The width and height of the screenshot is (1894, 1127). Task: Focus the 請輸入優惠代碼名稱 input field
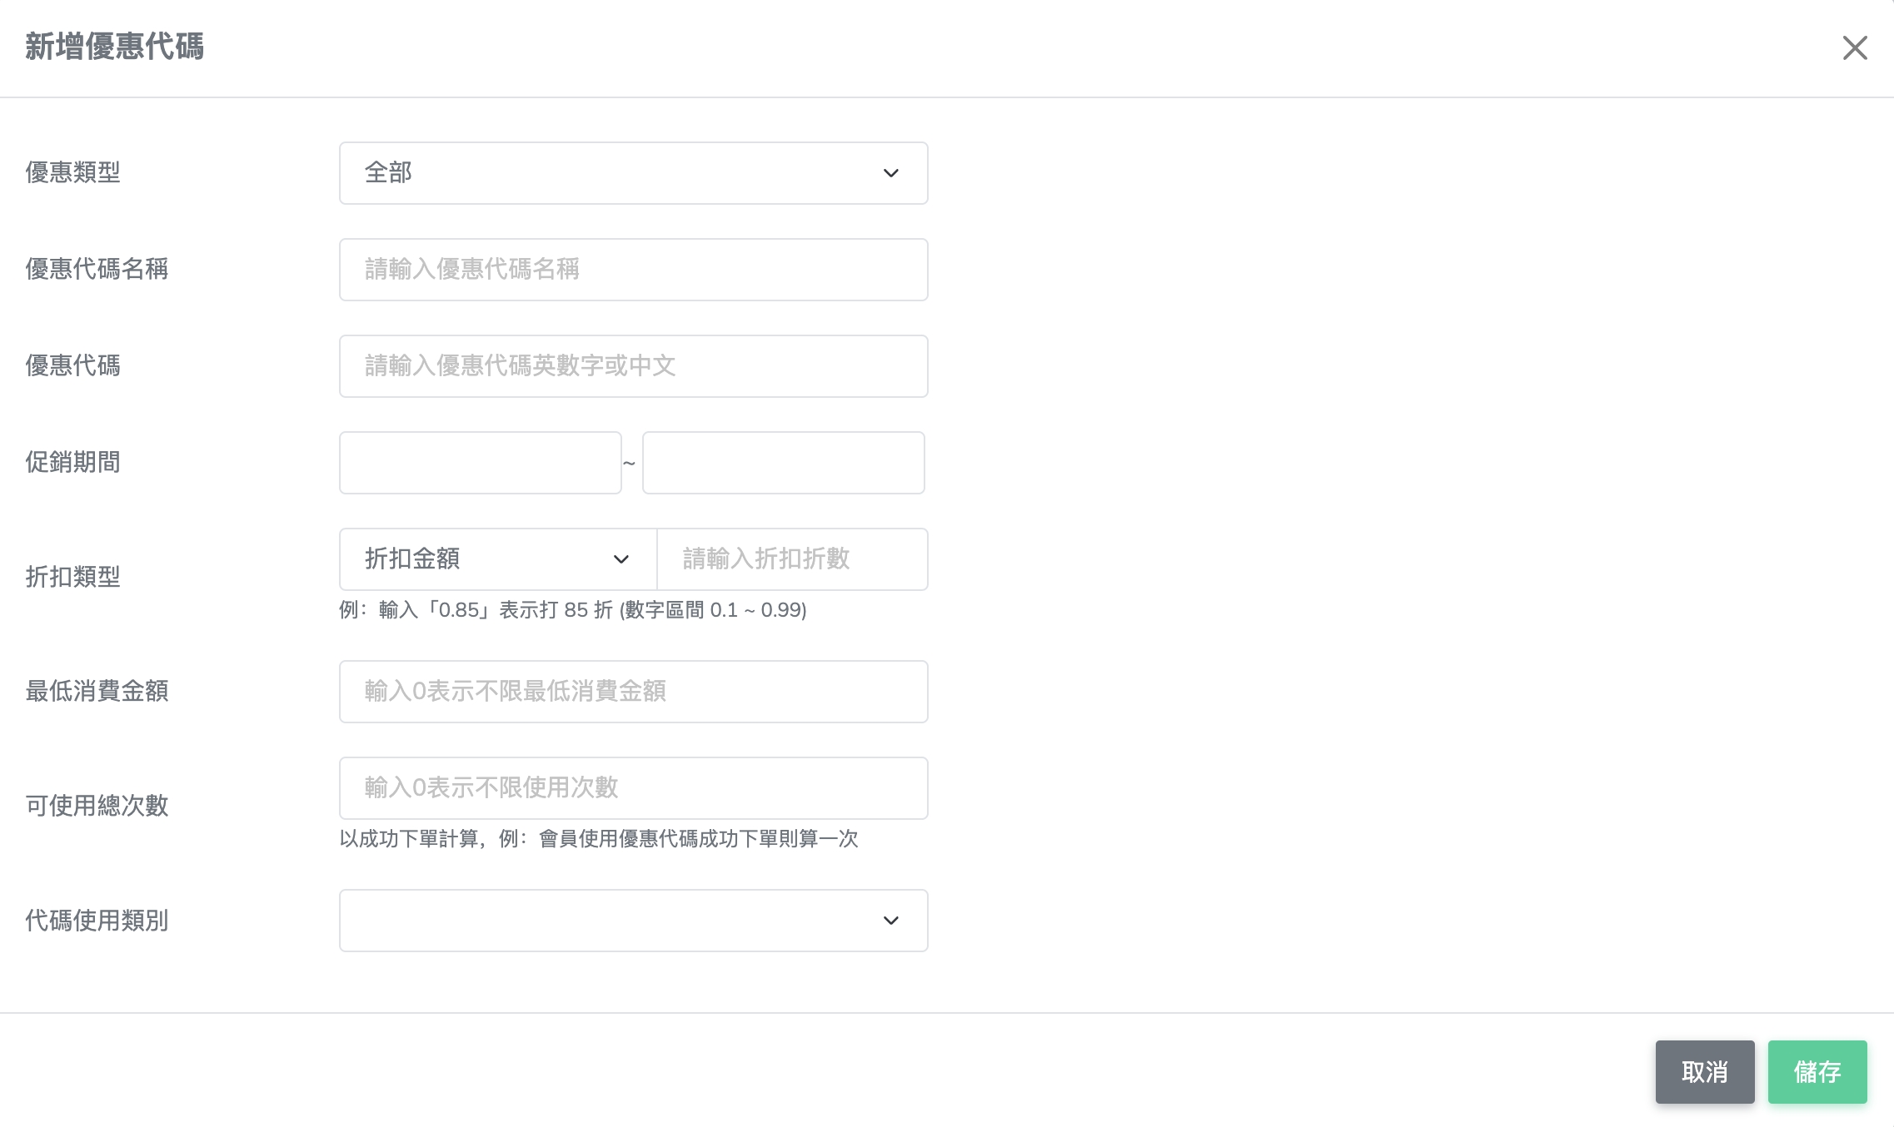coord(633,270)
